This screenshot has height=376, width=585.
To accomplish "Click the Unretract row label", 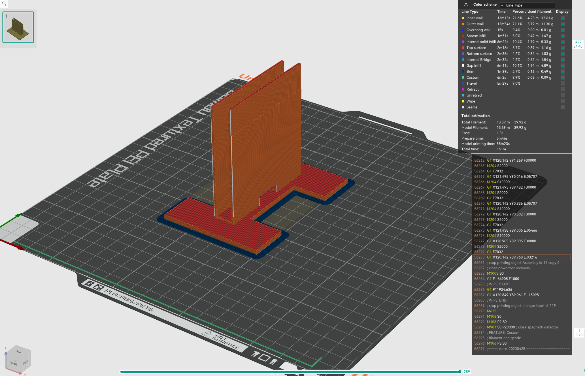I will [x=474, y=95].
